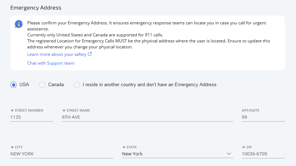Select the USA radio button
The height and width of the screenshot is (166, 296).
(x=13, y=85)
